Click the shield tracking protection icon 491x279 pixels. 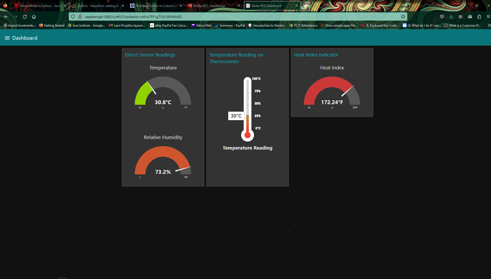coord(73,17)
